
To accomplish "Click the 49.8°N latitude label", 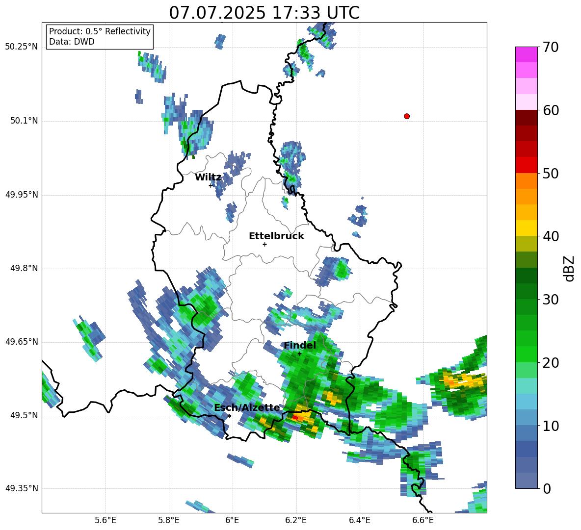I will 25,268.
